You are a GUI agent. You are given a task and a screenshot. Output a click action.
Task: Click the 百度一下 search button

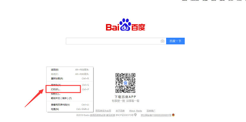(175, 41)
